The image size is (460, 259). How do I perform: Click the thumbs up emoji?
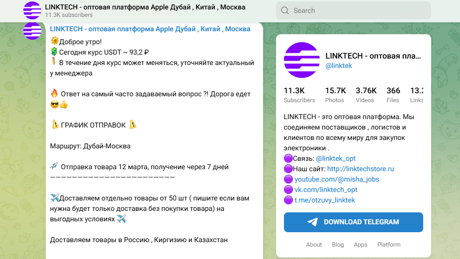[x=64, y=104]
